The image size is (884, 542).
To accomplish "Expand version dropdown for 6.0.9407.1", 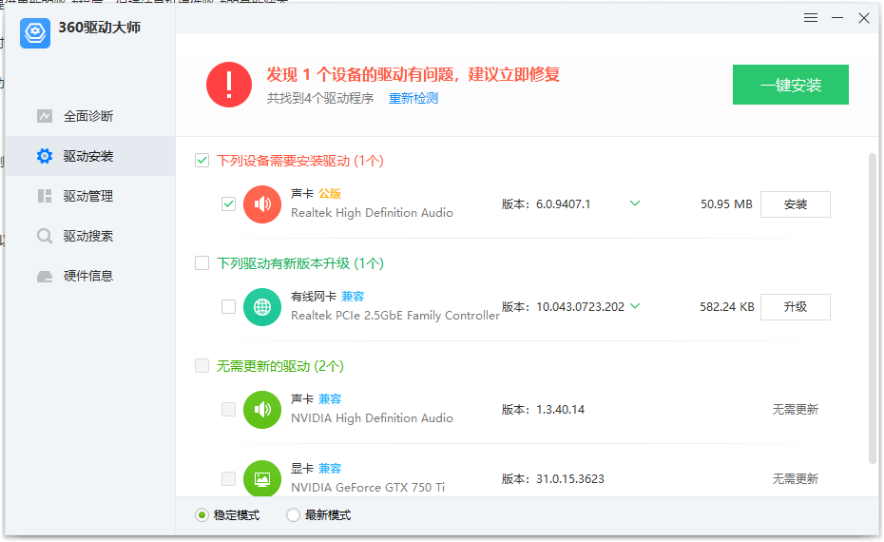I will (635, 203).
